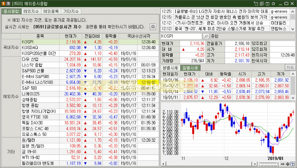Click the 19/01/11 daily price row
The height and width of the screenshot is (168, 297).
225,98
